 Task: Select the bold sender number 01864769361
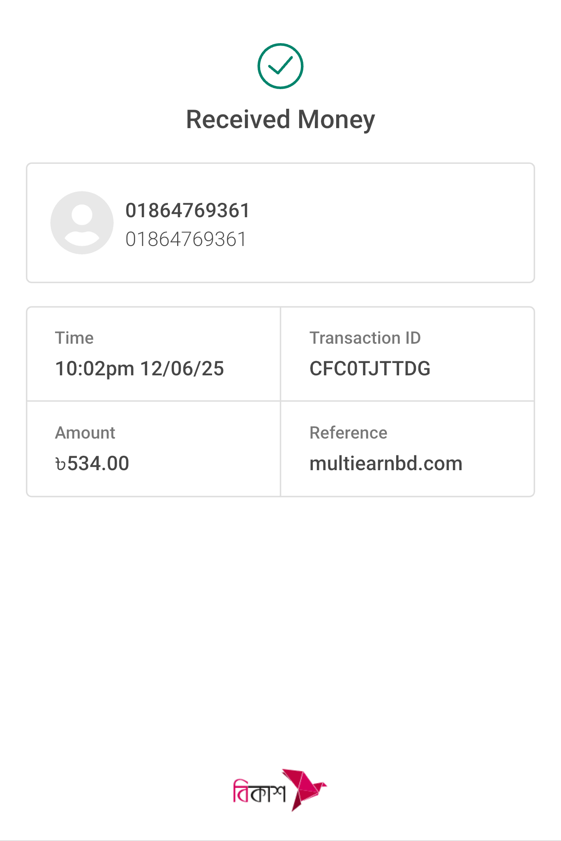click(187, 211)
